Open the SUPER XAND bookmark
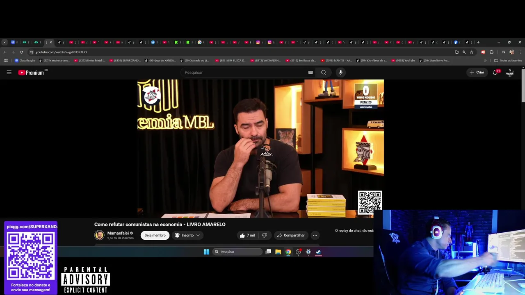This screenshot has width=525, height=295. 125,61
